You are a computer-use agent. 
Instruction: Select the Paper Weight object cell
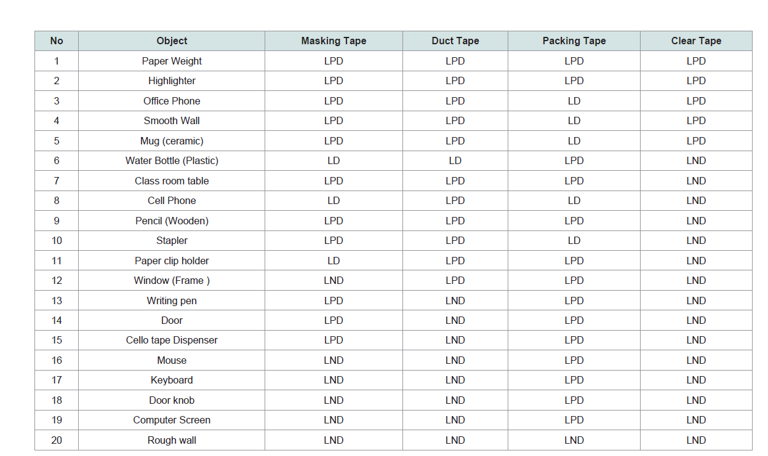pos(172,61)
